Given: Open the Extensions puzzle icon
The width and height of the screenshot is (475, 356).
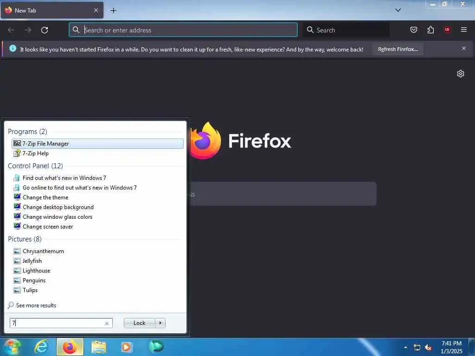Looking at the screenshot, I should point(430,30).
